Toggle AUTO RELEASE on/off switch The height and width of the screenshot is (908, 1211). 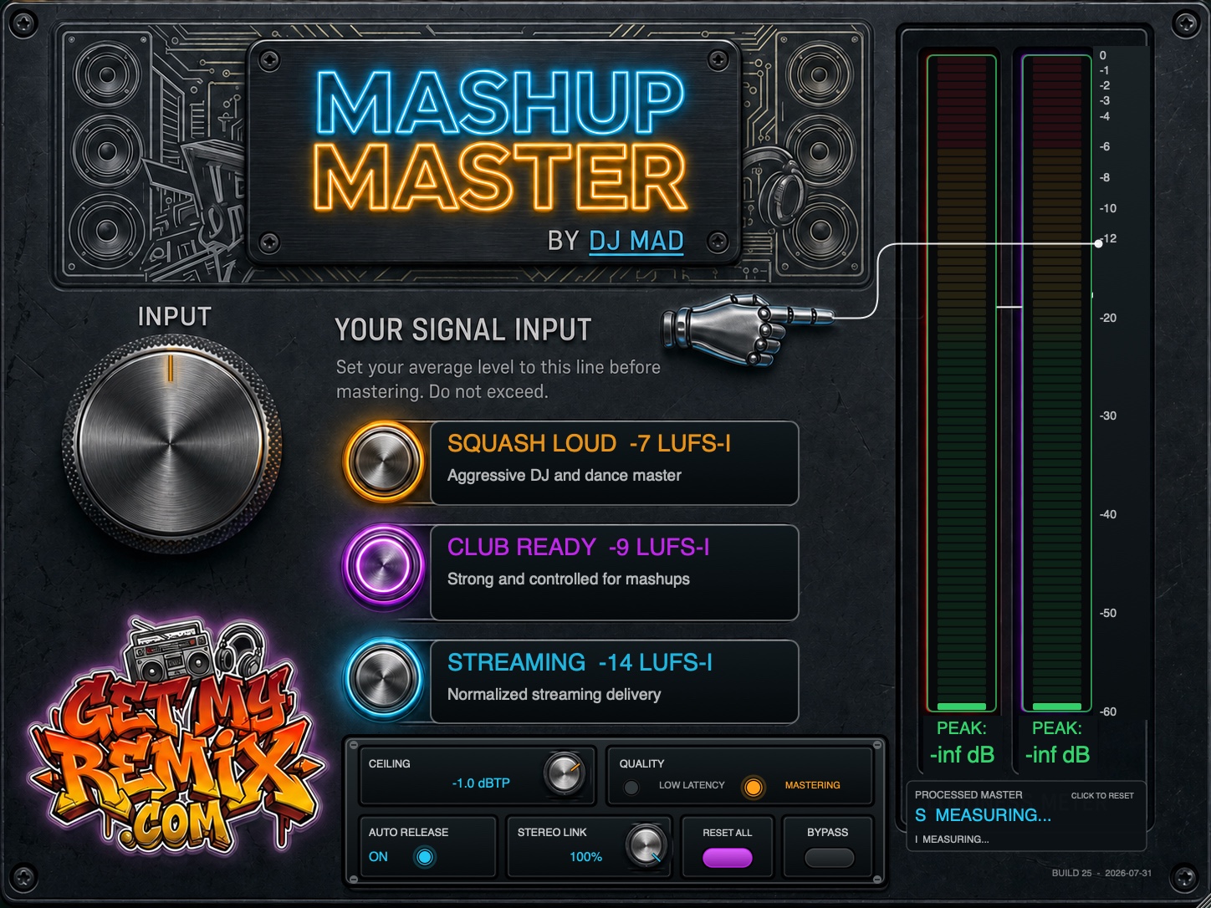click(425, 857)
